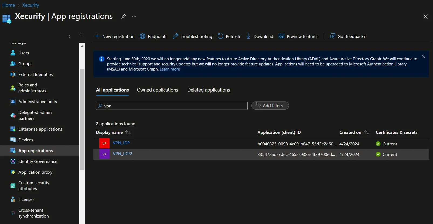Click Certificates & secrets column header
The height and width of the screenshot is (224, 433).
pos(397,132)
